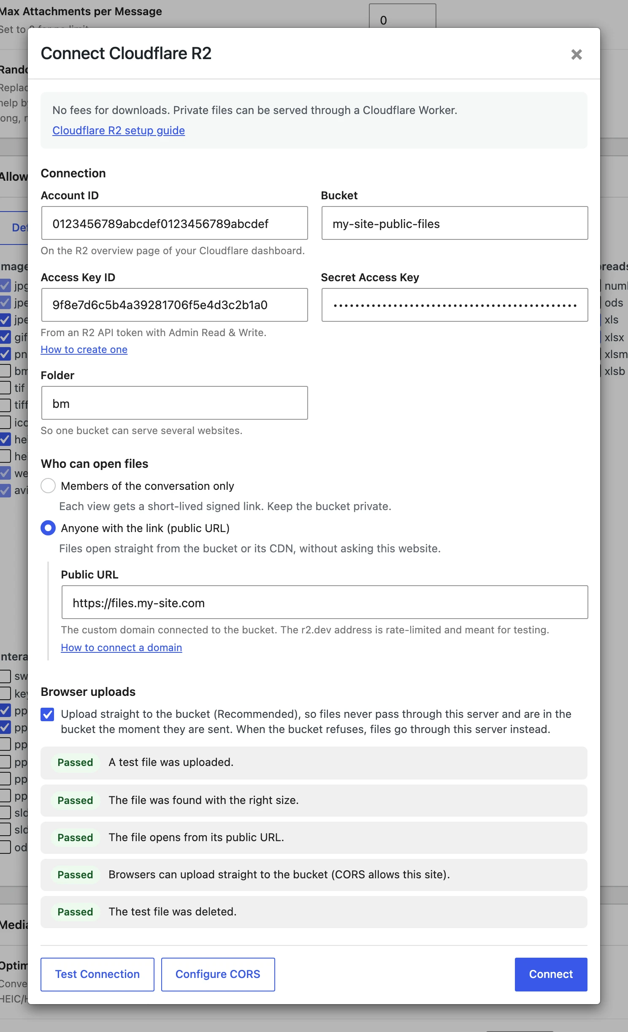The image size is (628, 1032).
Task: Edit the Access Key ID field
Action: click(175, 305)
